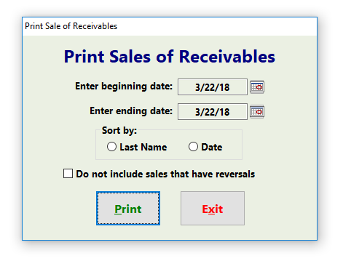Enable "Do not include sales that have reversals"

tap(68, 174)
